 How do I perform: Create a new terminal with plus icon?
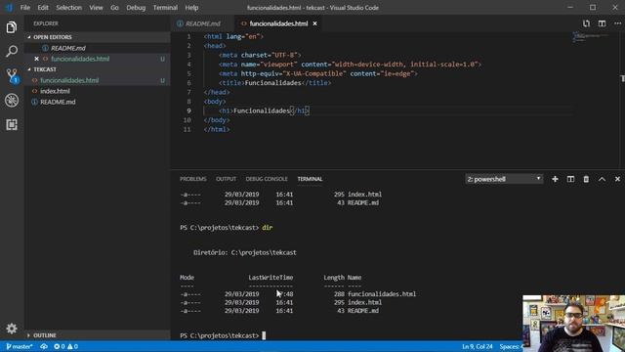tap(555, 179)
